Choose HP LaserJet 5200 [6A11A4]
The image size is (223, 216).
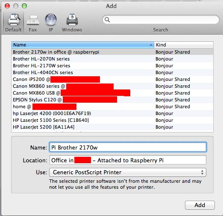coord(112,127)
